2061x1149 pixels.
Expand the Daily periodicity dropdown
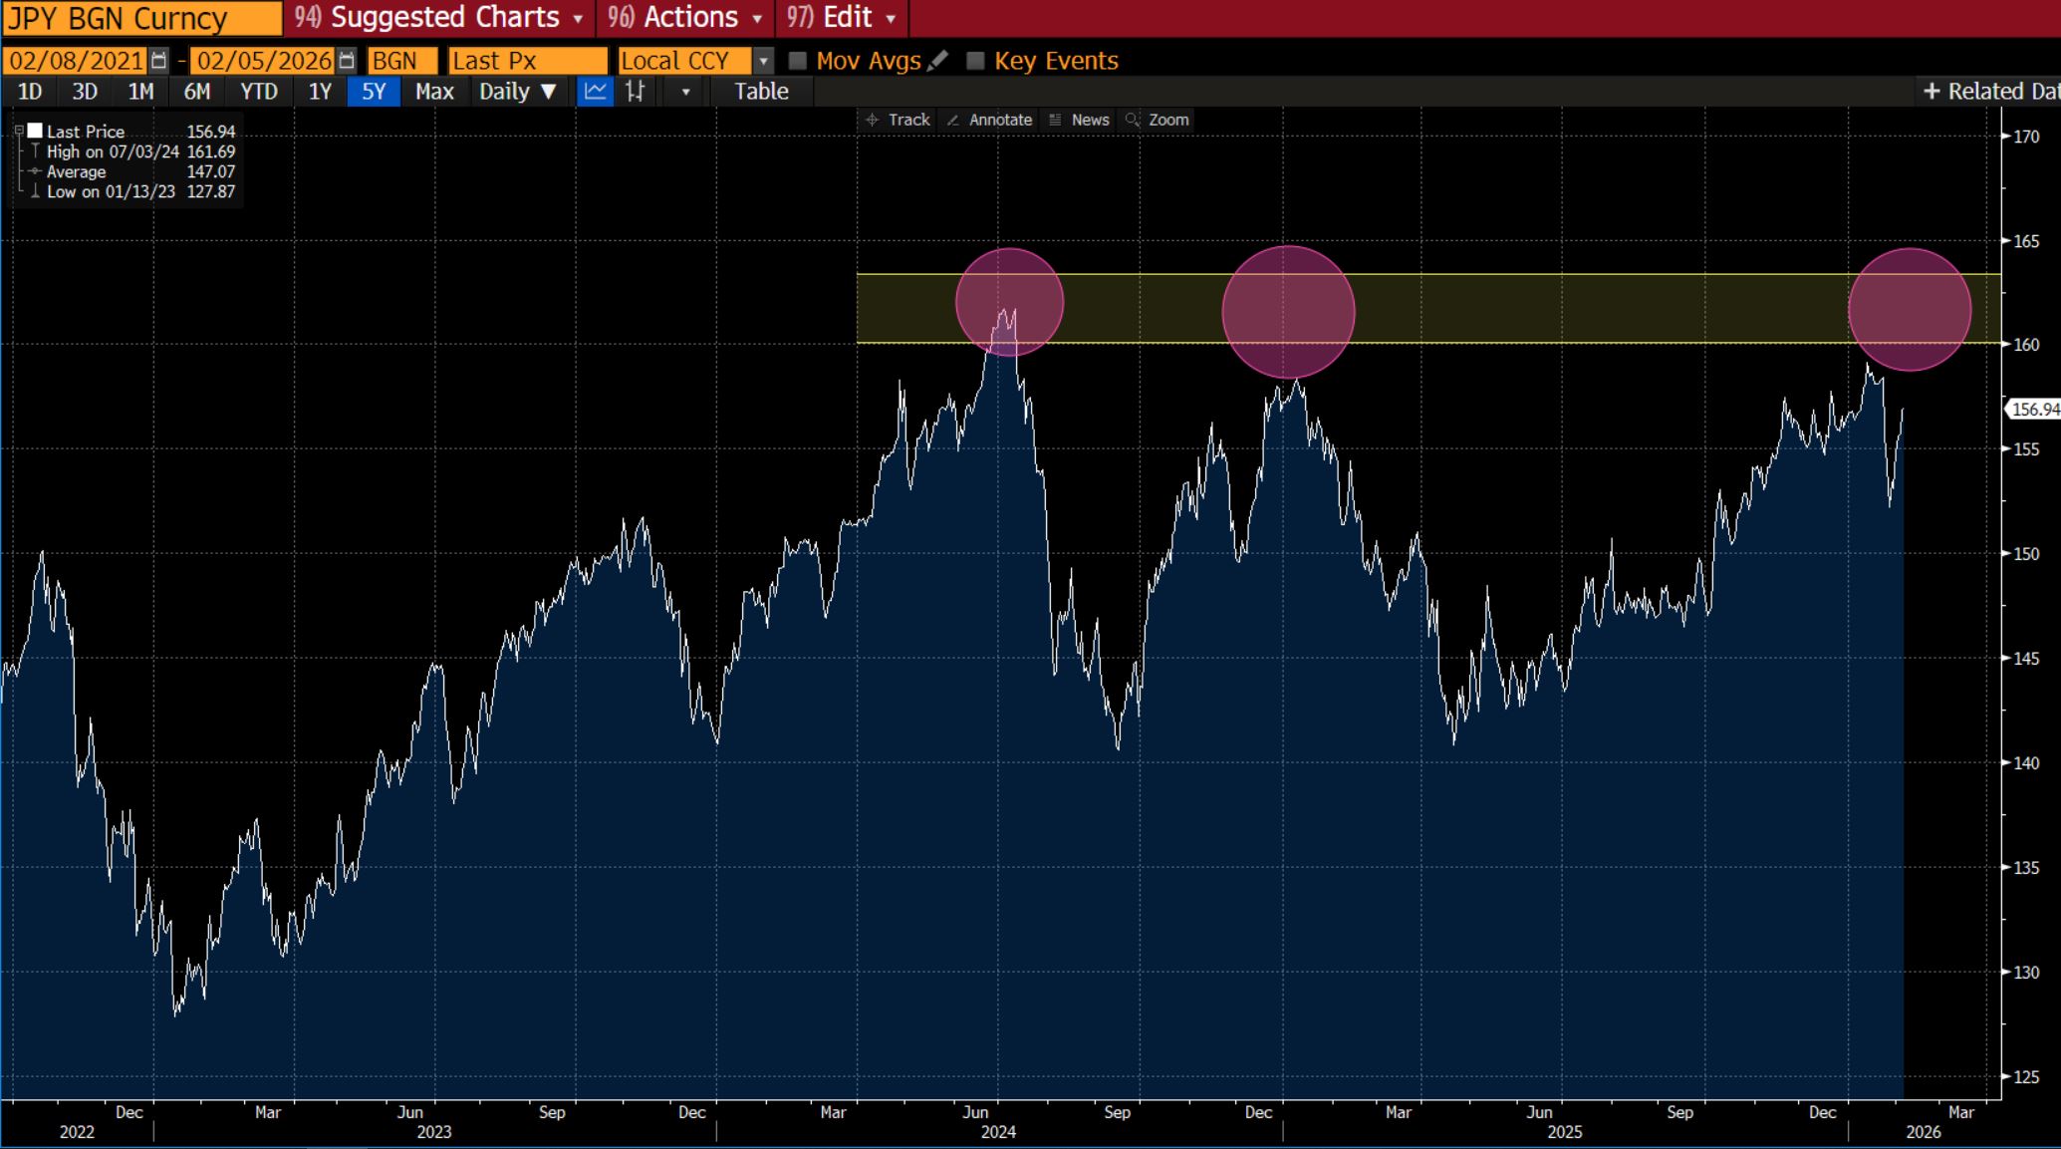(x=517, y=92)
